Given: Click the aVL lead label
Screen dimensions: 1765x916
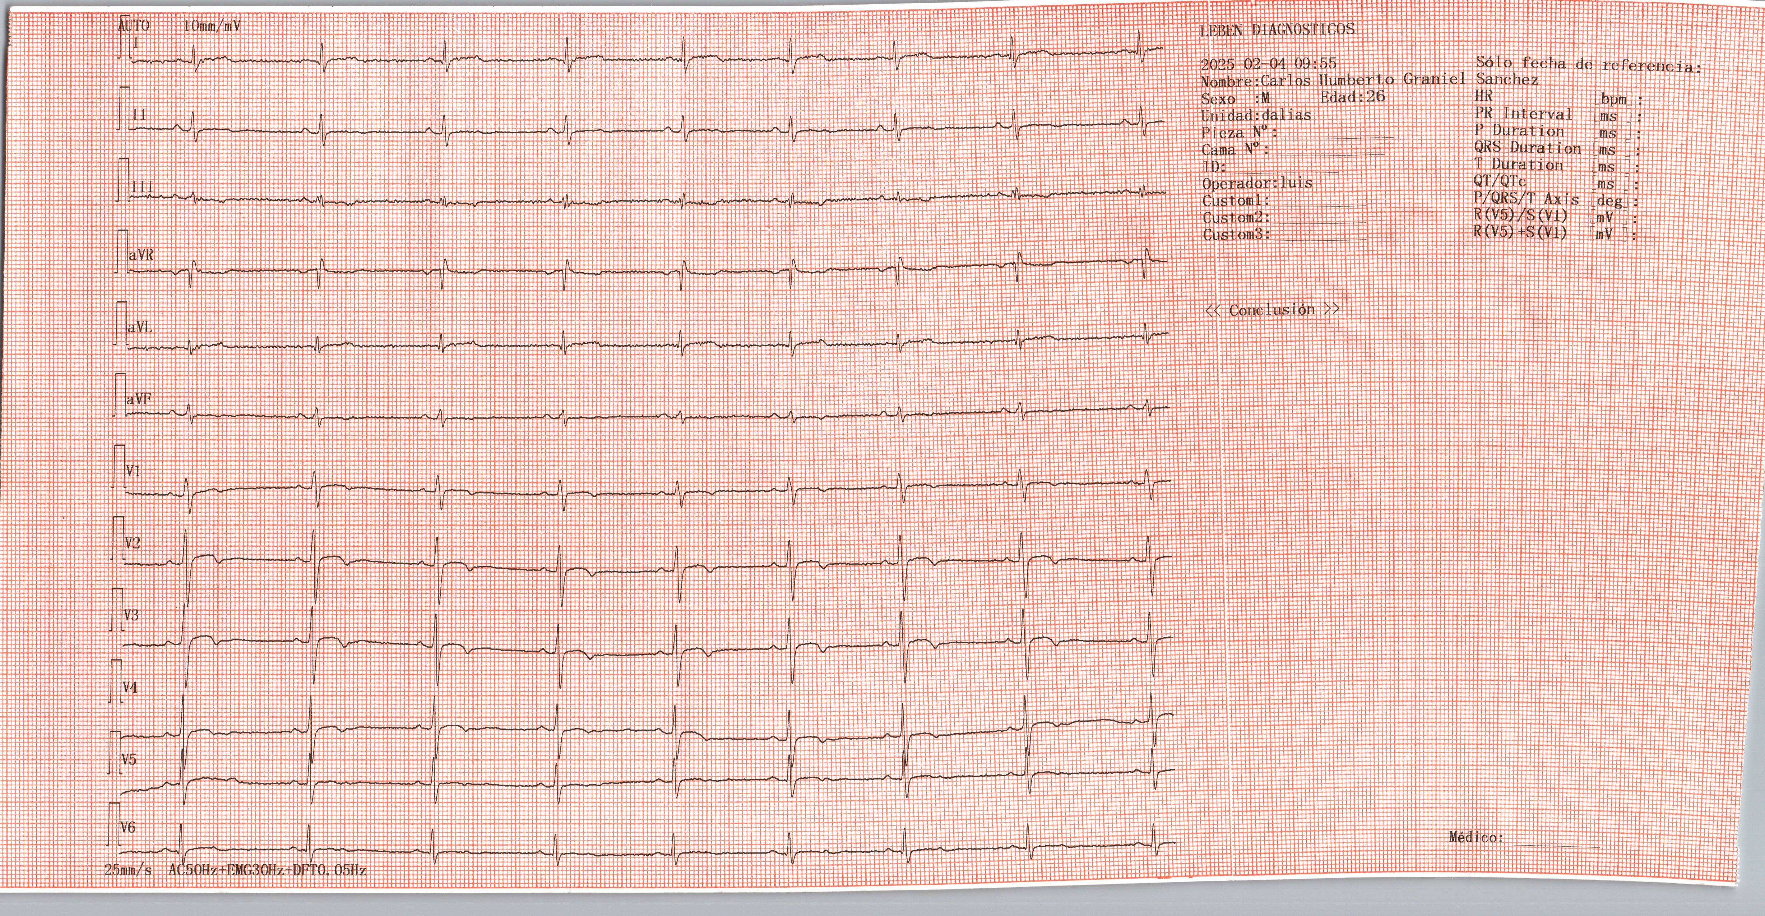Looking at the screenshot, I should point(140,328).
